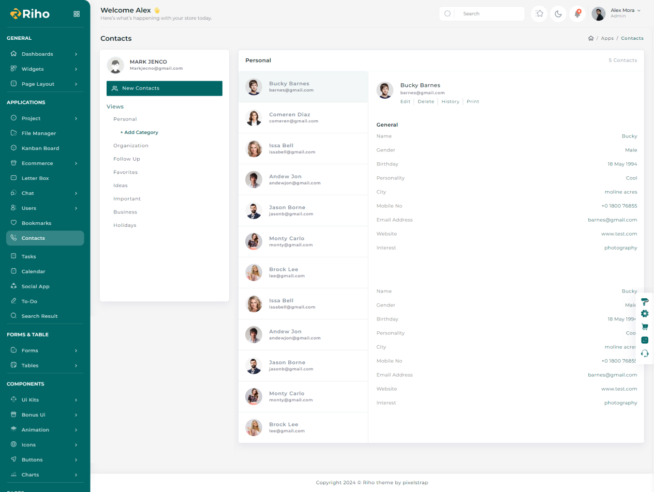This screenshot has width=654, height=492.
Task: Click the home icon in the breadcrumb
Action: [591, 38]
